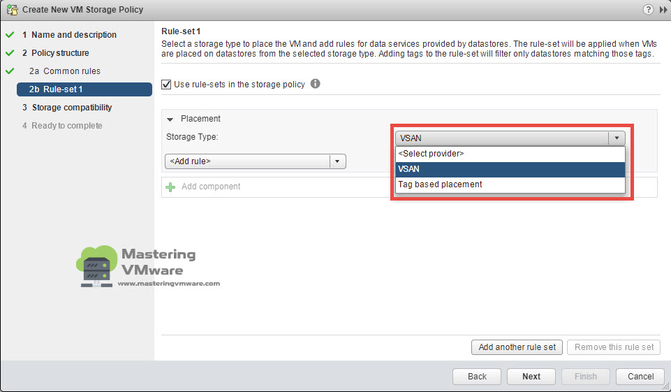Cancel the storage policy wizard

tap(640, 377)
